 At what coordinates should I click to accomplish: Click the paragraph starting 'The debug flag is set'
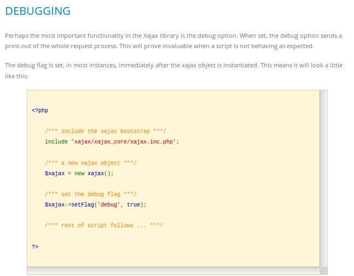pyautogui.click(x=173, y=71)
